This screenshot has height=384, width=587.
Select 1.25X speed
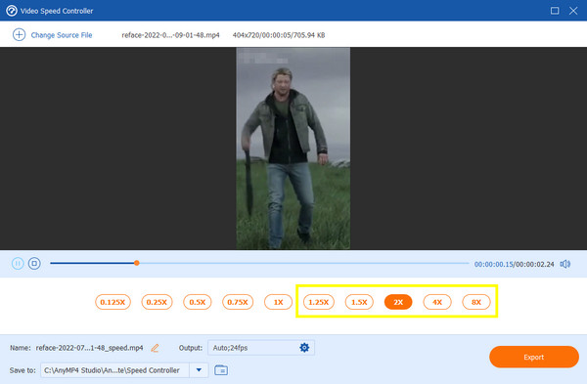coord(319,302)
